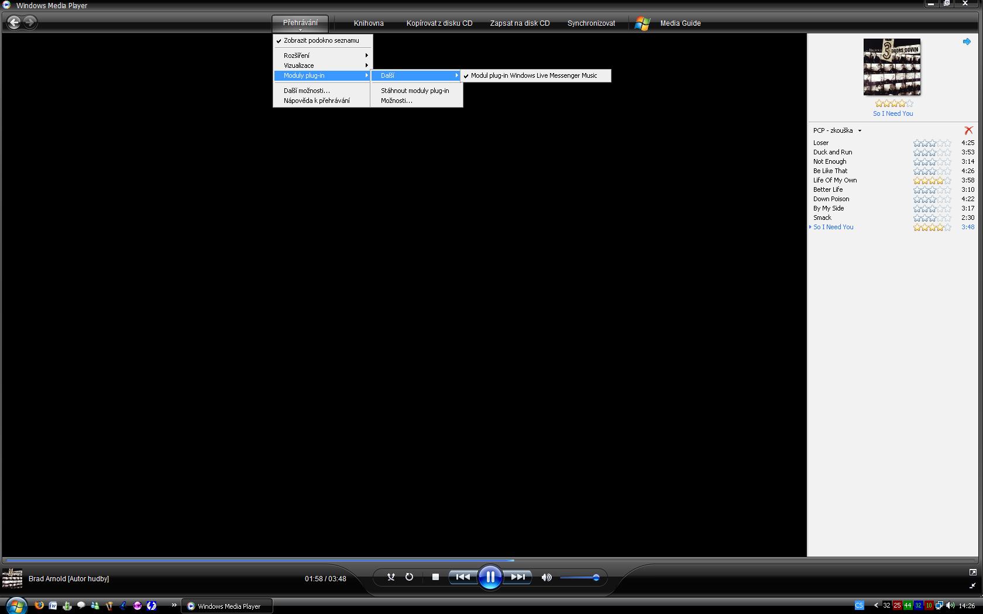Viewport: 983px width, 614px height.
Task: Select the Moduly plug-in menu item
Action: 322,75
